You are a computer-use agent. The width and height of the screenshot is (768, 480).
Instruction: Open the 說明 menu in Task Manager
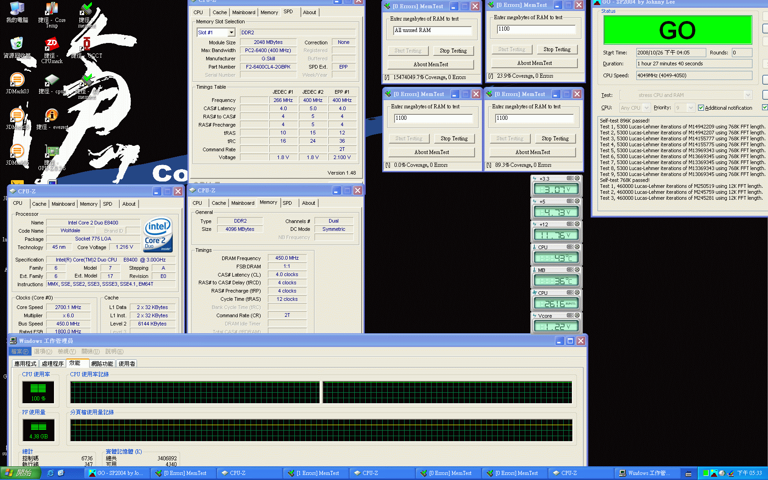click(x=114, y=352)
